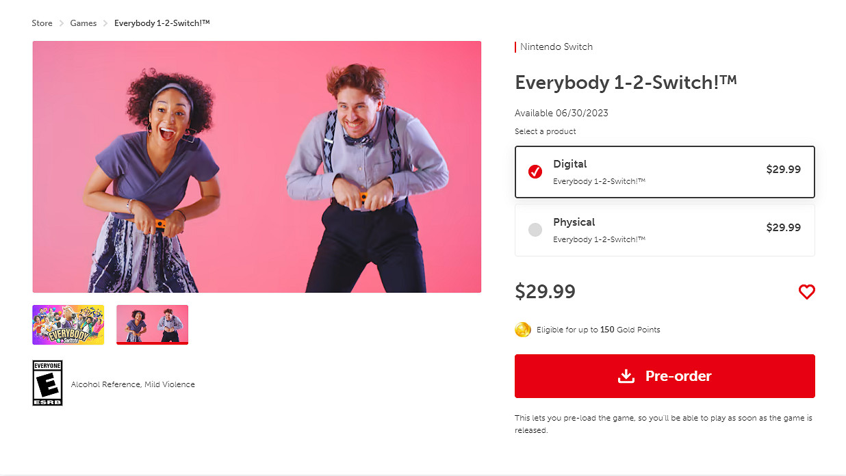The image size is (846, 476).
Task: Click the Alcohol Reference, Mild Violence descriptor
Action: [133, 384]
